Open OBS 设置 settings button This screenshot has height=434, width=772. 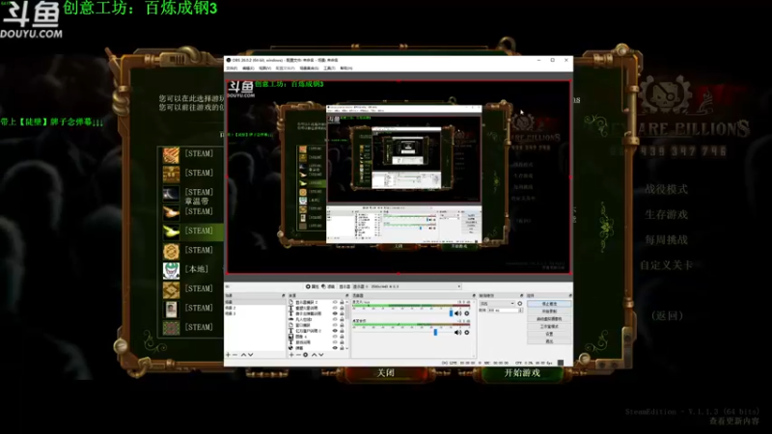(x=549, y=334)
